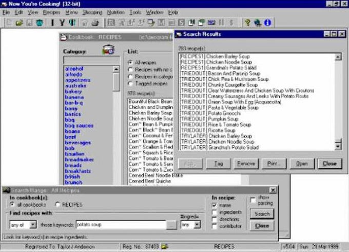Select the 'appetizers' category

pos(77,80)
